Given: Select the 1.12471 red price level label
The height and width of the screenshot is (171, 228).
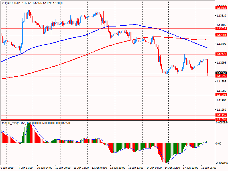Looking at the screenshot, I should coord(221,54).
